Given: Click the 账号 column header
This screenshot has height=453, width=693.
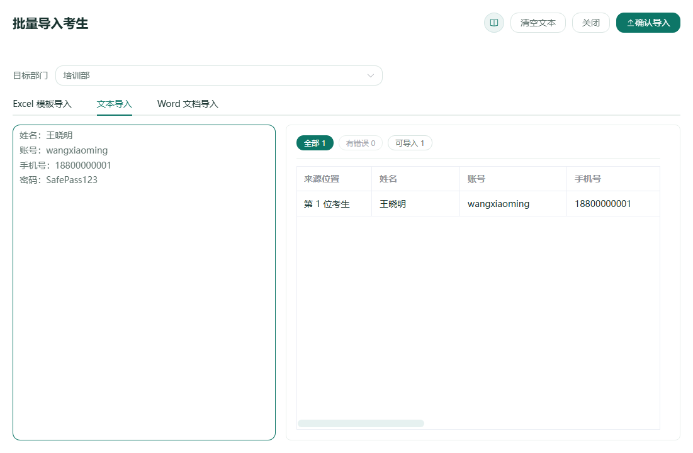Looking at the screenshot, I should (513, 179).
